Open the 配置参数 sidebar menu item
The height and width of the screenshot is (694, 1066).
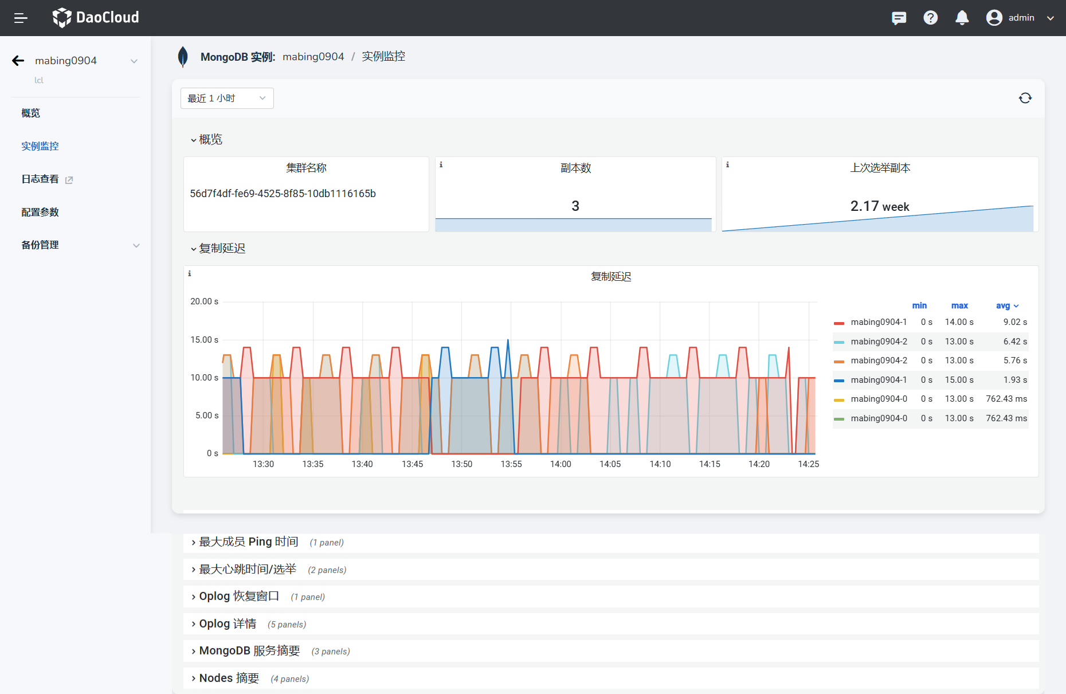(40, 213)
